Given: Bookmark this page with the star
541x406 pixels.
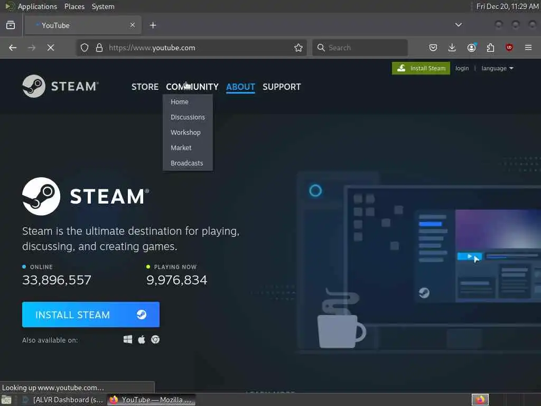Looking at the screenshot, I should pyautogui.click(x=299, y=48).
